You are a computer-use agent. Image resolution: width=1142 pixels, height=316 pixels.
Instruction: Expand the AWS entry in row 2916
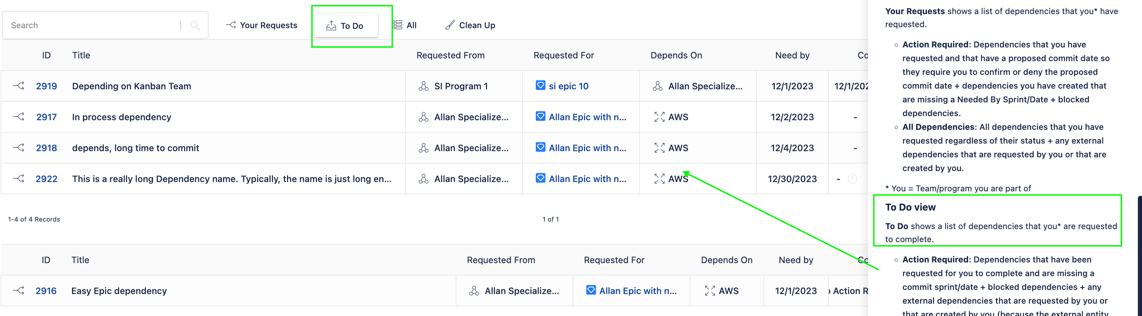point(710,291)
